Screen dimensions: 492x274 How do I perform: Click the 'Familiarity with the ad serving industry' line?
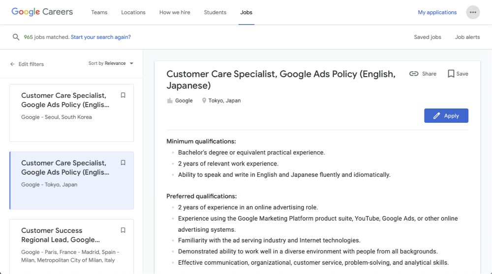[269, 240]
